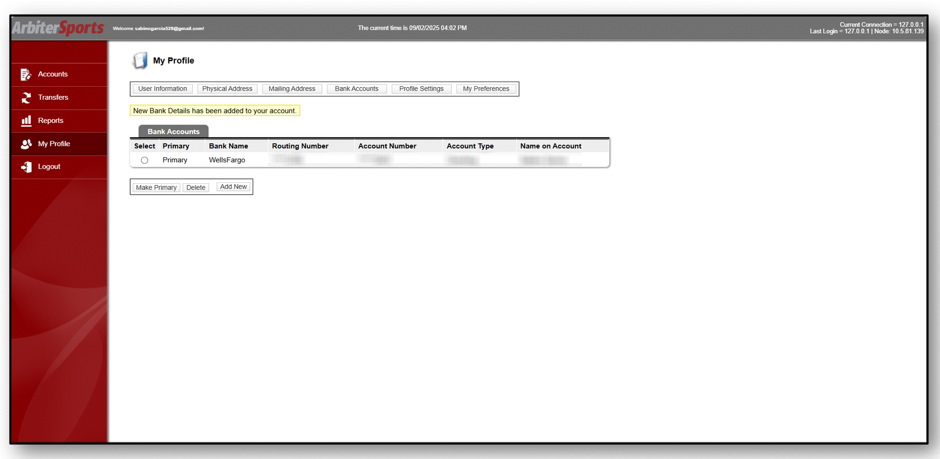
Task: Open My Preferences tab
Action: (486, 89)
